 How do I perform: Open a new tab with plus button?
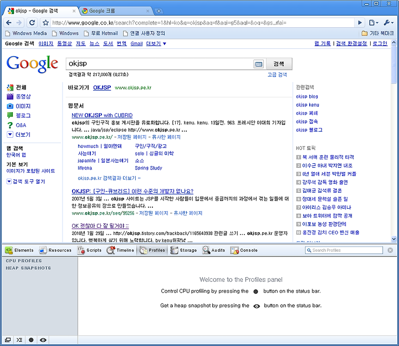159,11
